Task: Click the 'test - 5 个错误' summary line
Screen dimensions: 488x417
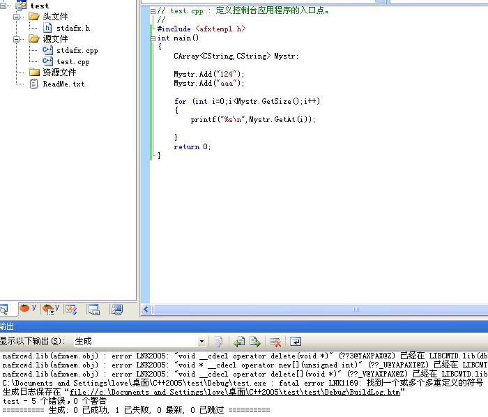Action: (54, 401)
